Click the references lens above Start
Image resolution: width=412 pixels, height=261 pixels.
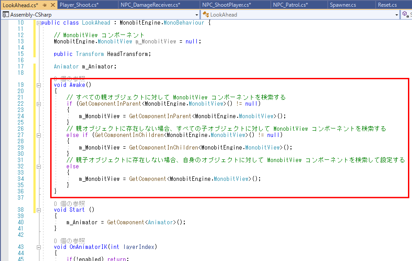coord(69,204)
